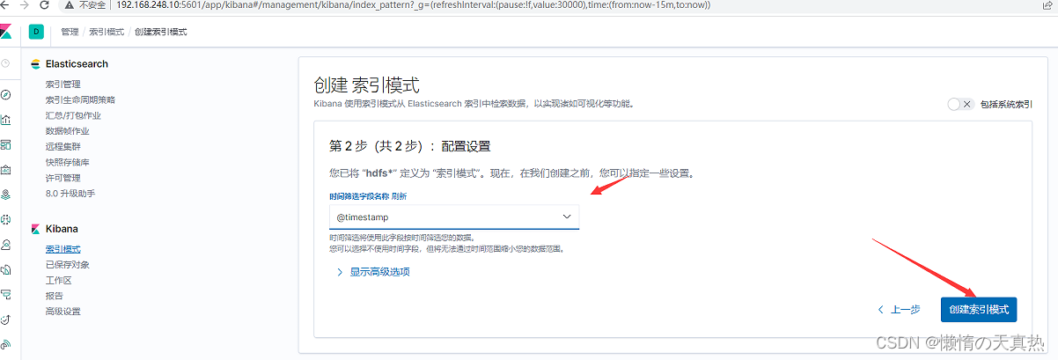Viewport: 1058px width, 360px height.
Task: Open 已保存对象 page
Action: tap(68, 265)
